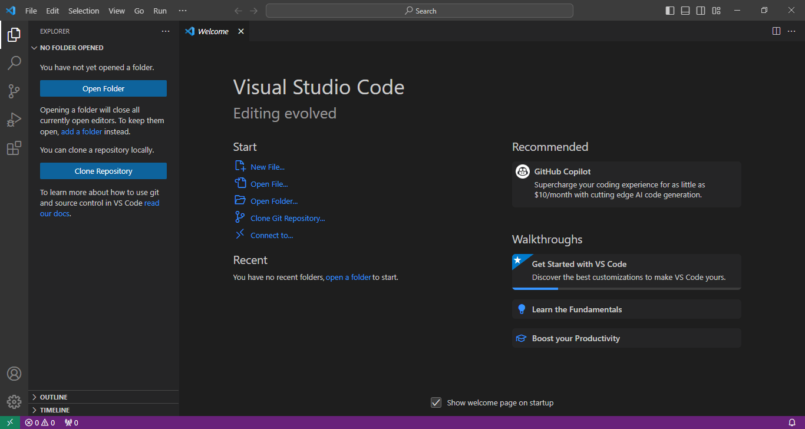Open the Explorer view in activity bar
Image resolution: width=805 pixels, height=429 pixels.
point(14,35)
